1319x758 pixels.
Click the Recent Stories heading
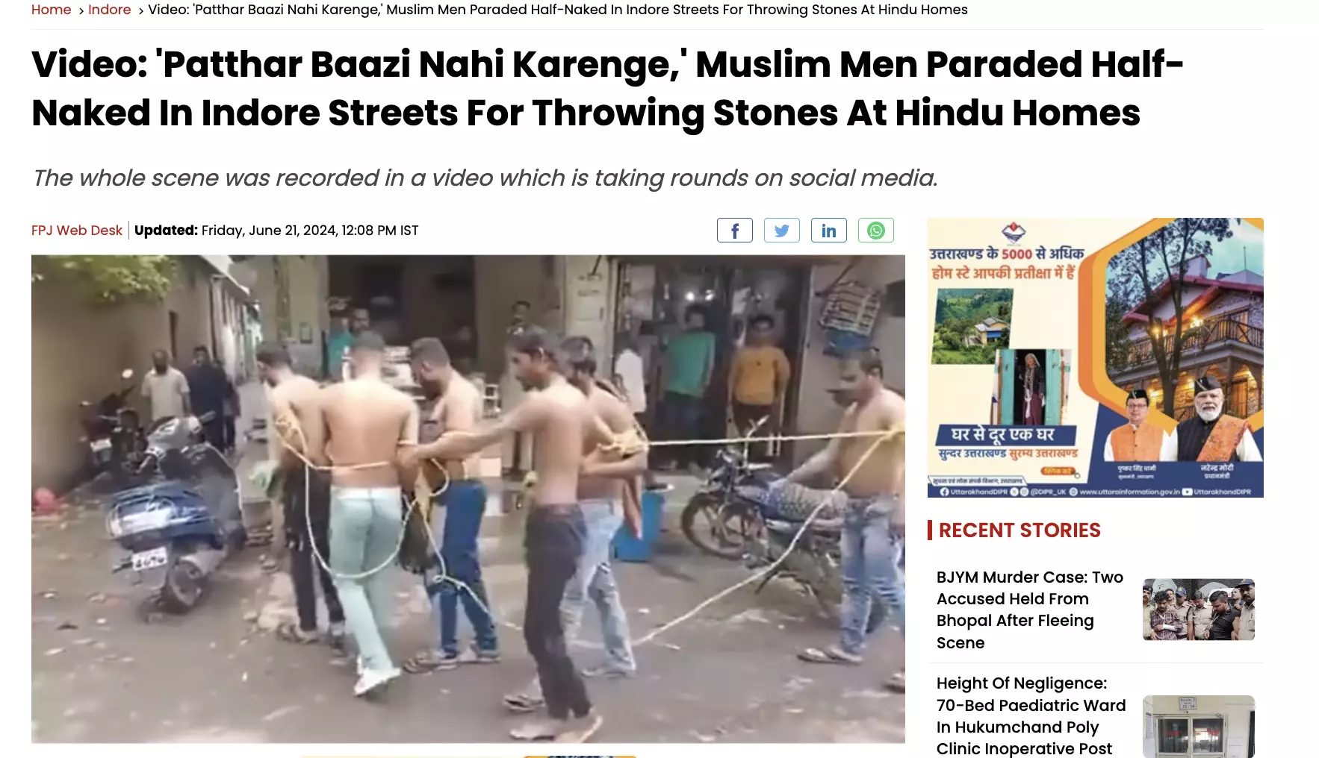pyautogui.click(x=1019, y=530)
